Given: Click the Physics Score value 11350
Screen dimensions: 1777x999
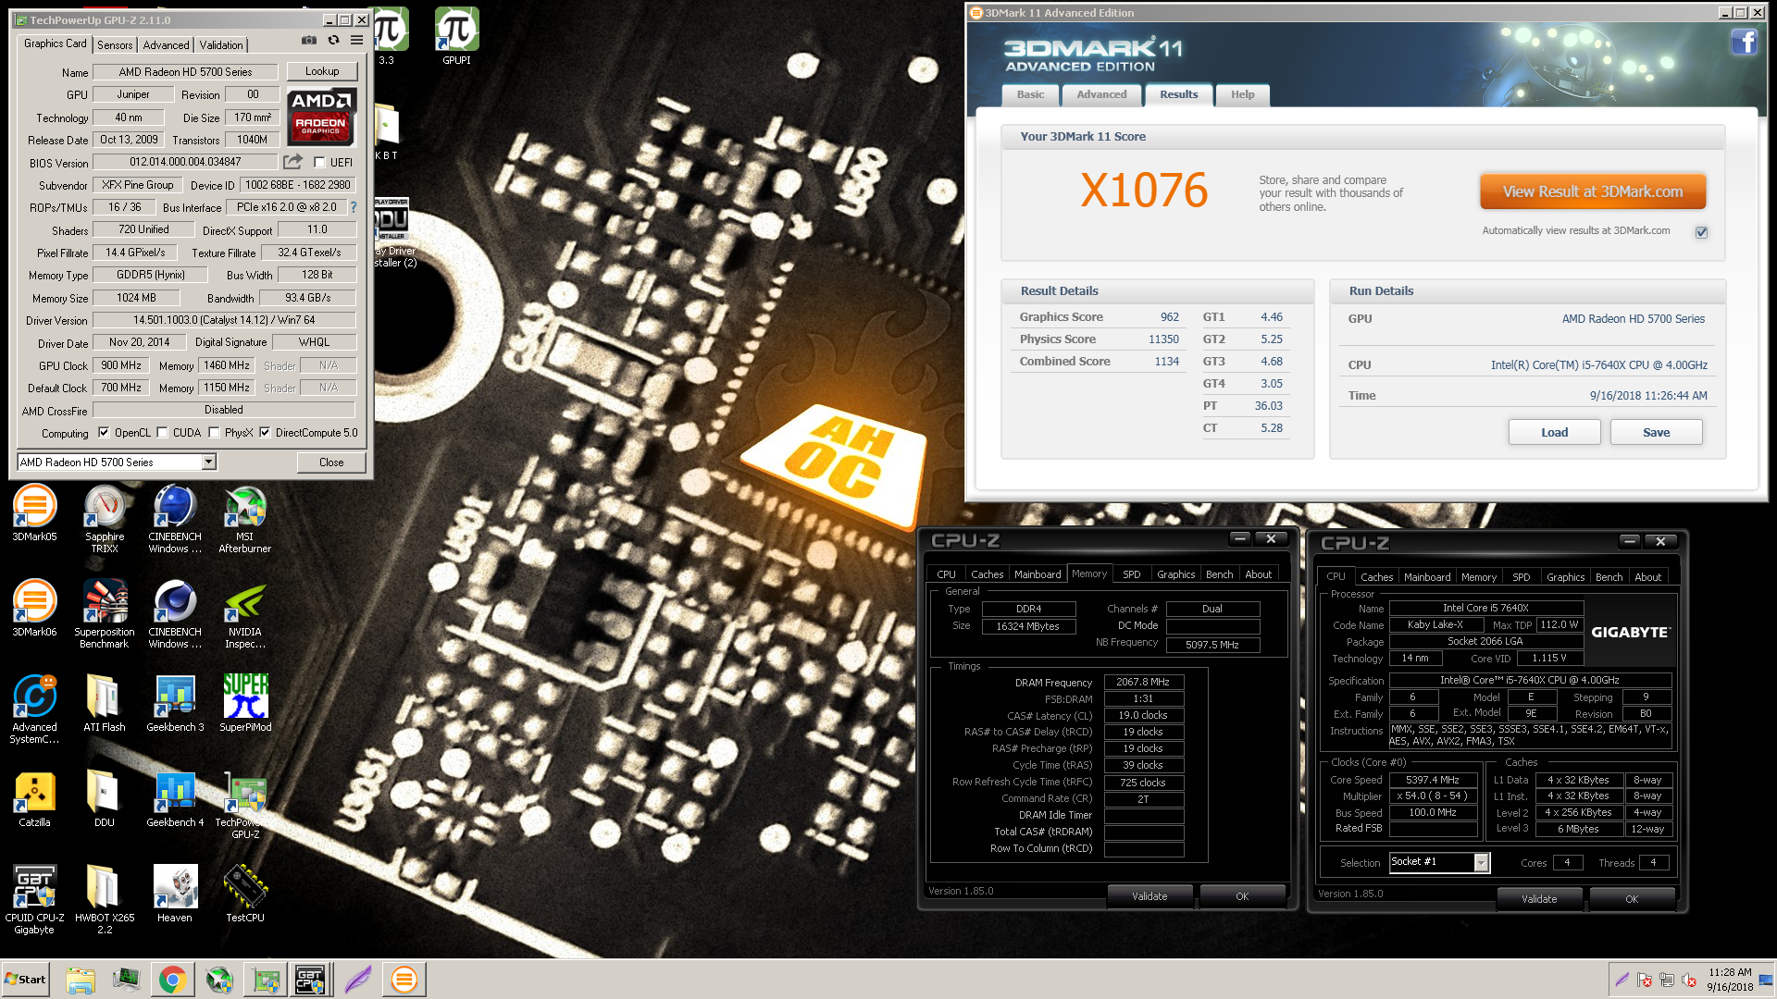Looking at the screenshot, I should click(x=1163, y=339).
